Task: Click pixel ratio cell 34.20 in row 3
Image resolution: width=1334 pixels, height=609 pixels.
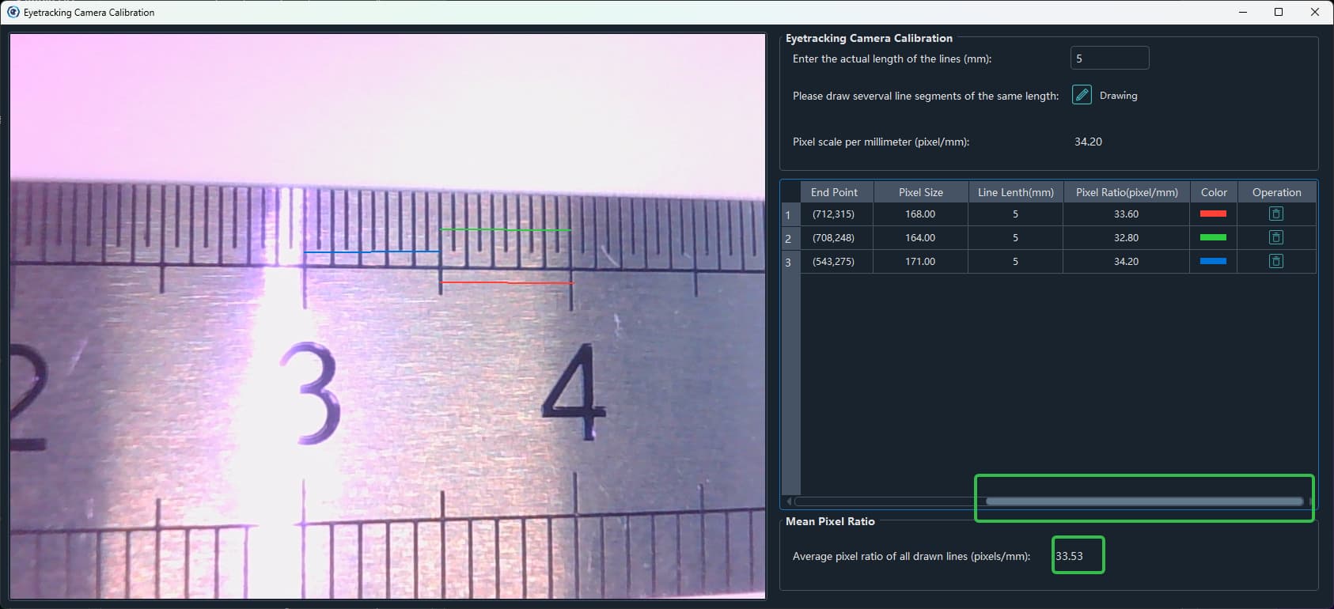Action: (1127, 261)
